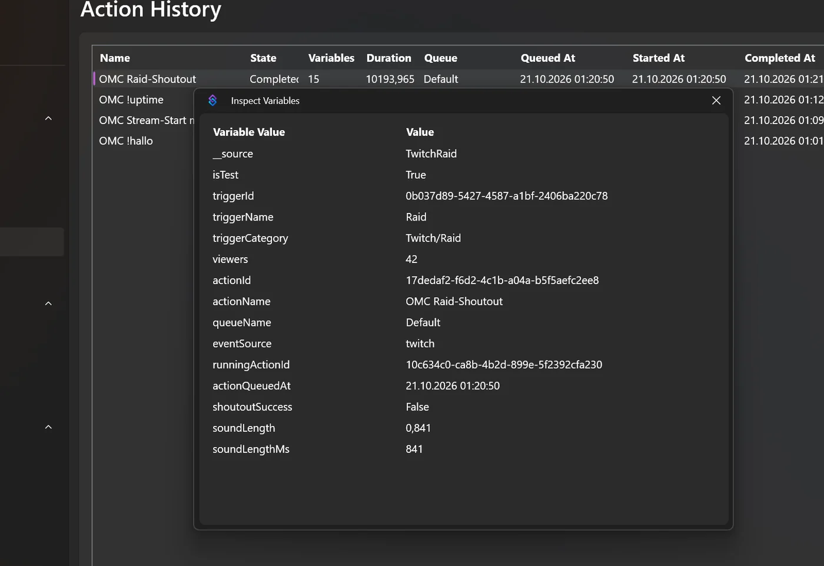Click the Streamer.bot logo in dialog title
The width and height of the screenshot is (824, 566).
[x=212, y=101]
